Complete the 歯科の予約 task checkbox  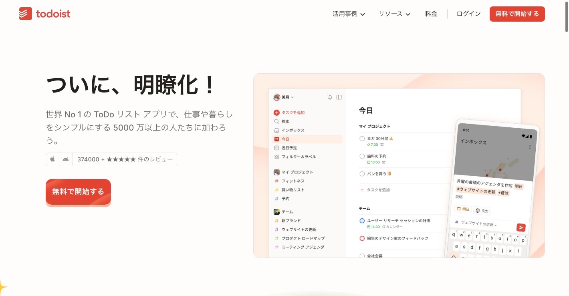tap(362, 156)
